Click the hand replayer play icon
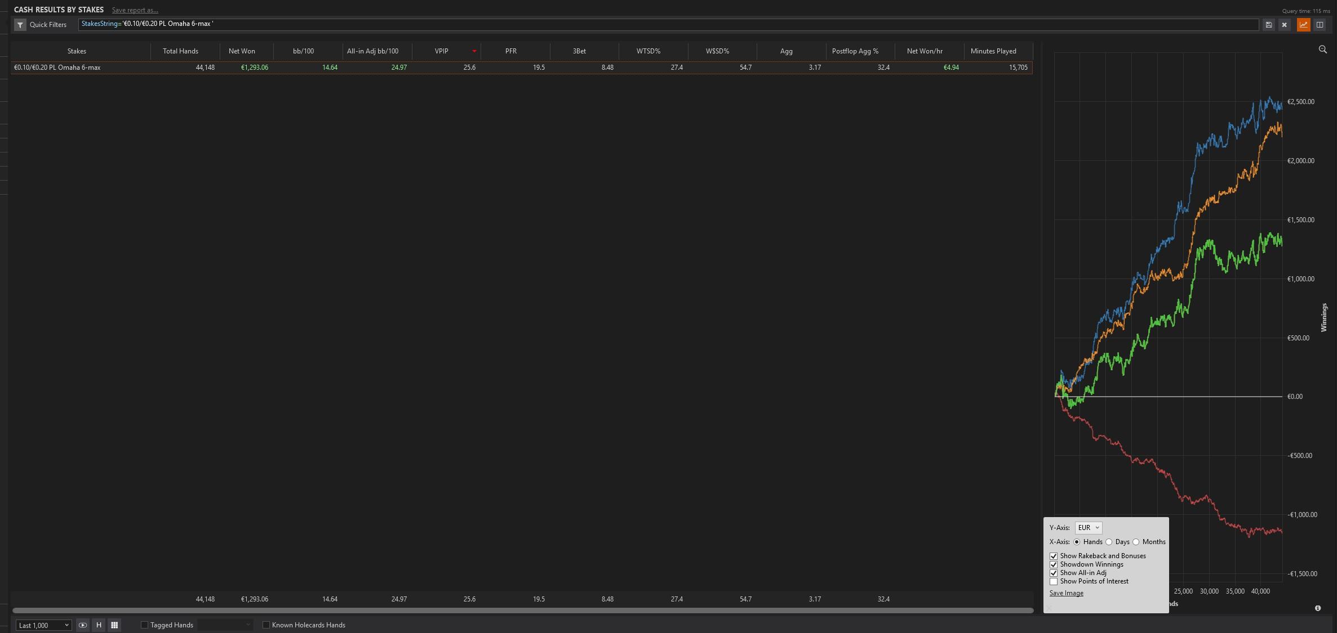This screenshot has width=1337, height=633. 83,625
